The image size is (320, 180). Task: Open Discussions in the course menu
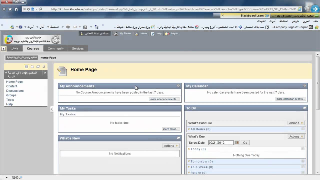pyautogui.click(x=15, y=91)
